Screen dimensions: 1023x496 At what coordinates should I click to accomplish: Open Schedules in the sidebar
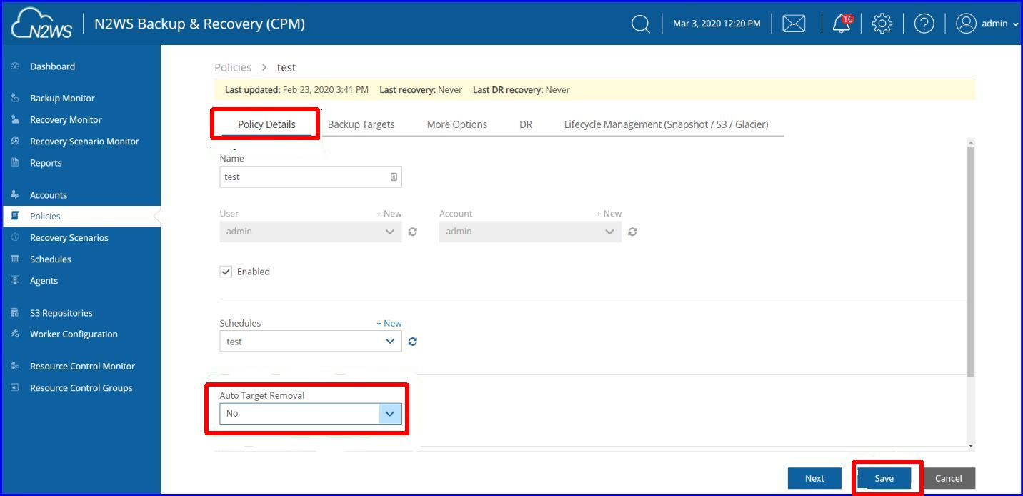click(x=51, y=259)
